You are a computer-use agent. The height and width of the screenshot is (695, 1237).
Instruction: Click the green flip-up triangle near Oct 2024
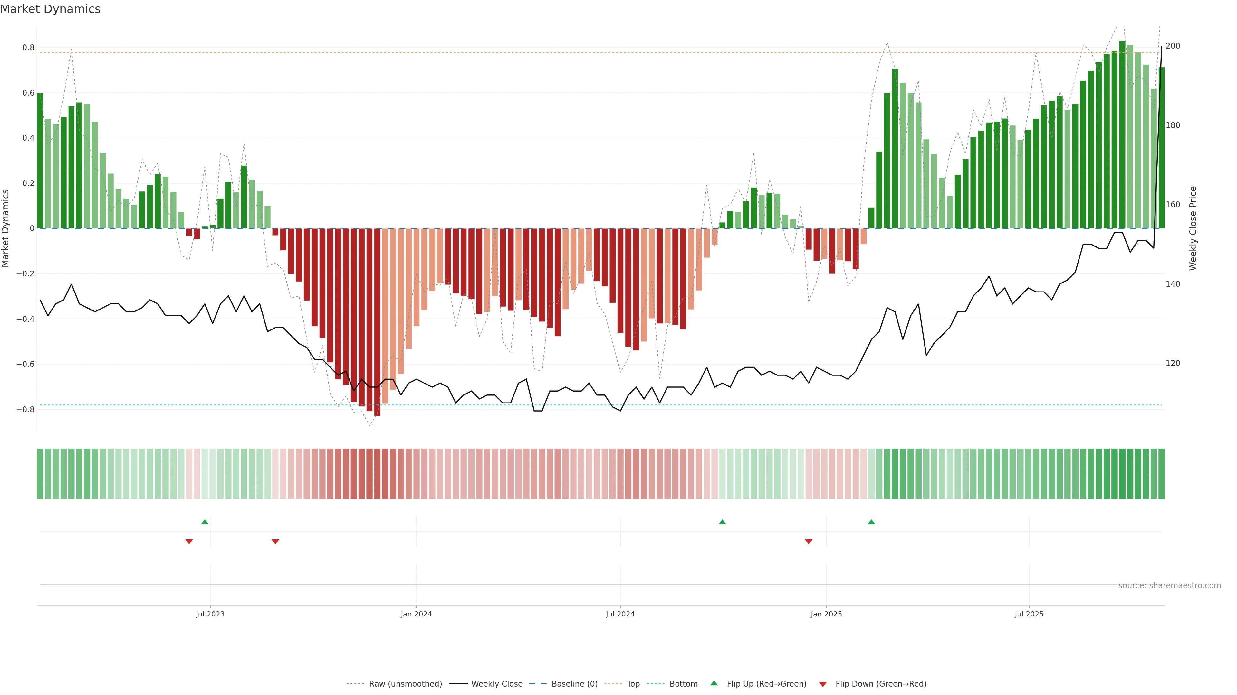[722, 522]
